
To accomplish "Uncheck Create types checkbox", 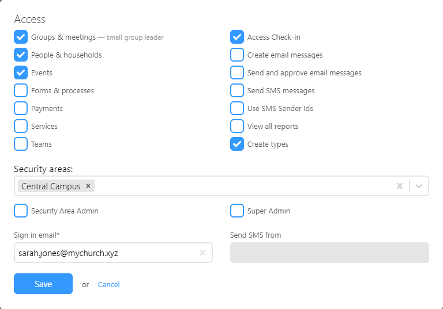I will coord(236,144).
